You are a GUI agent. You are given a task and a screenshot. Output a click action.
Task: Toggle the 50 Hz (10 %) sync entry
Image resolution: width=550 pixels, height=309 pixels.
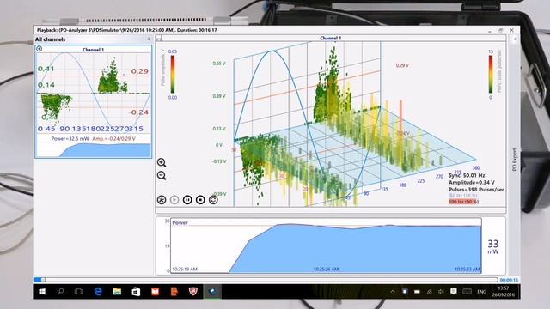click(x=463, y=196)
